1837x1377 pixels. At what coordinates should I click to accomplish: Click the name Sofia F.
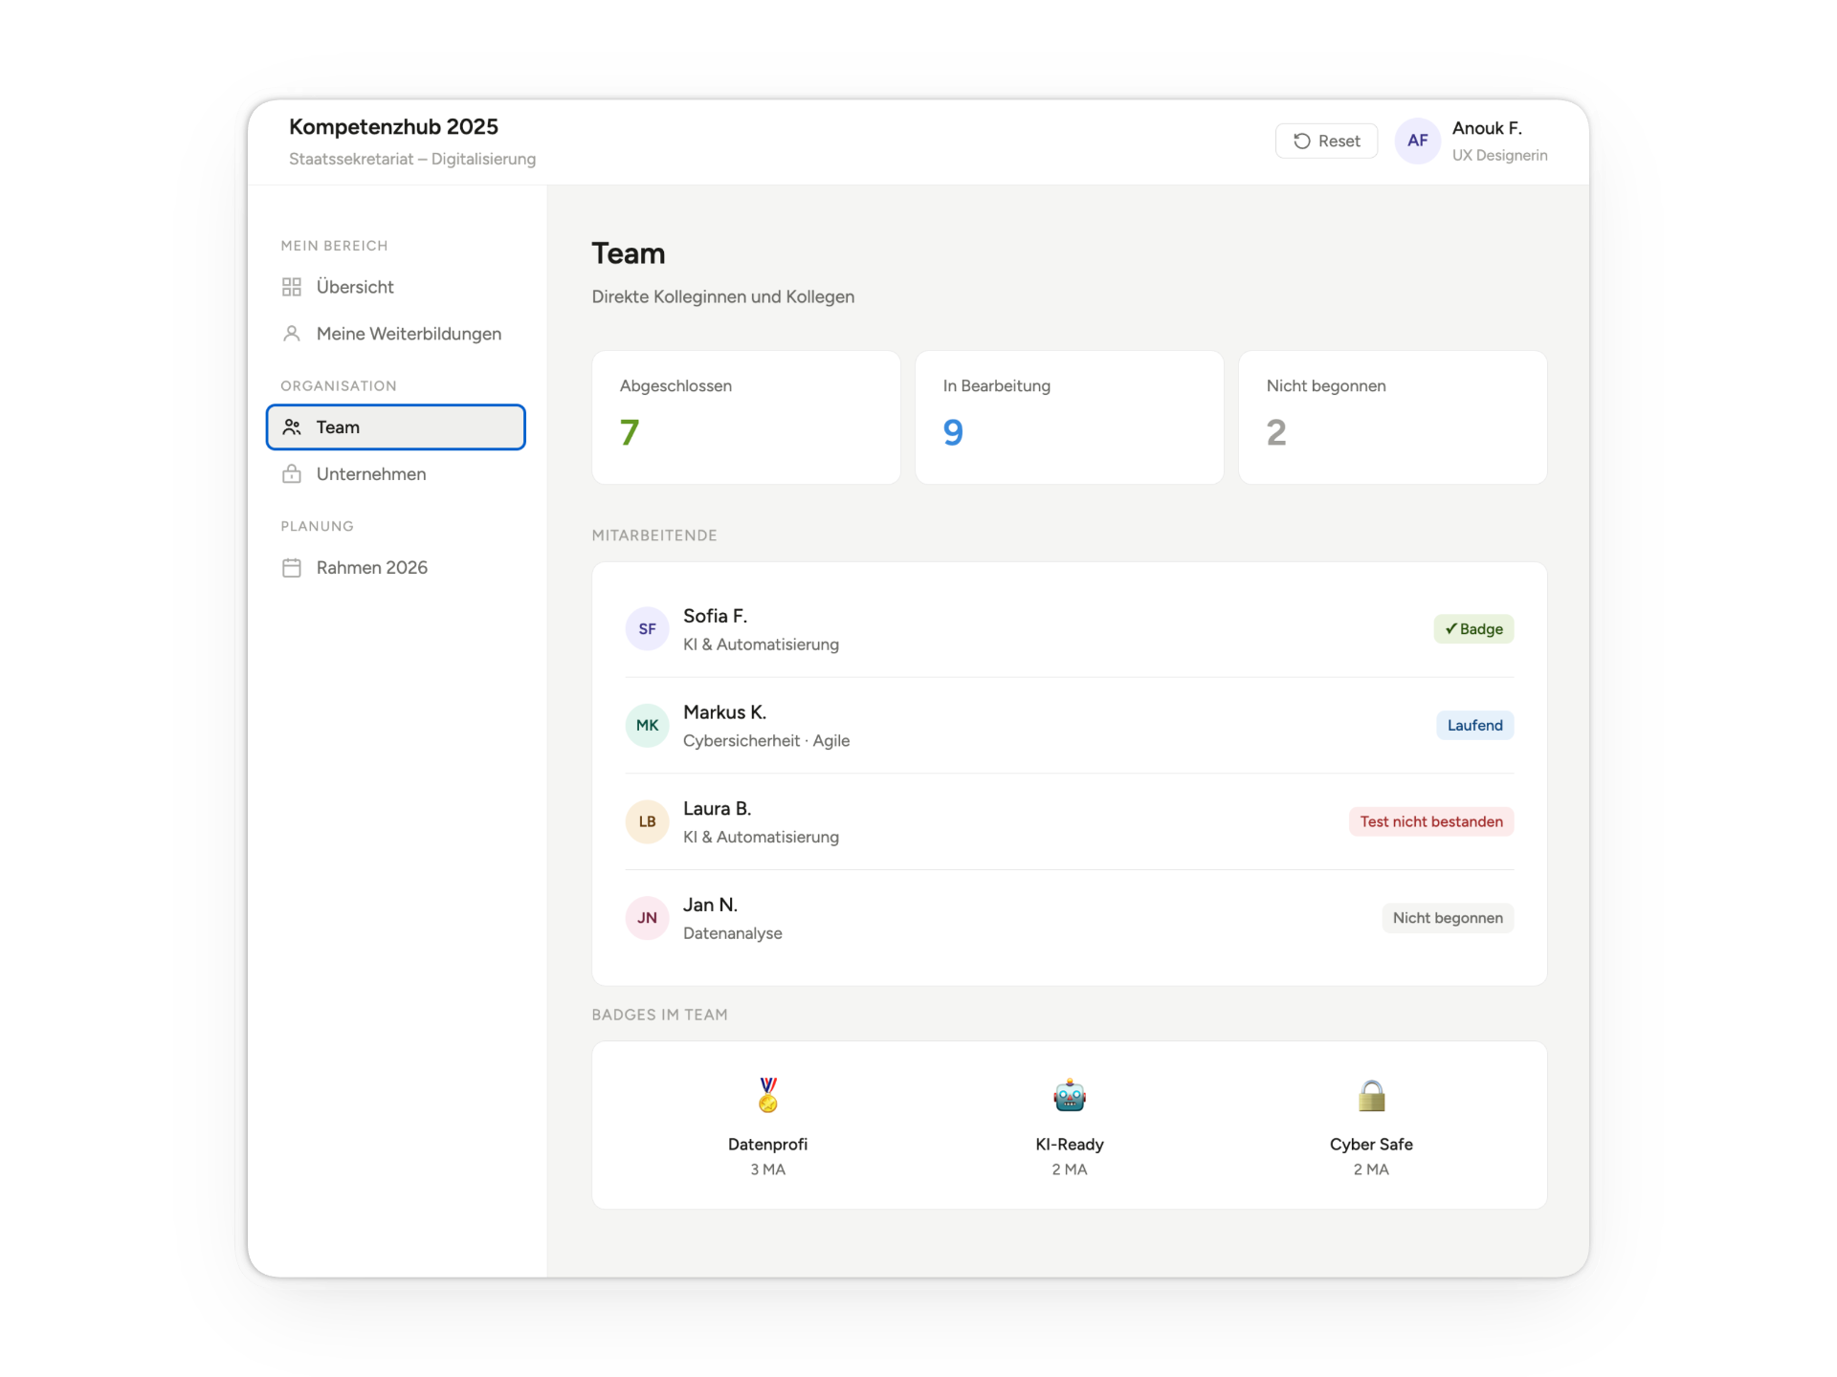pyautogui.click(x=715, y=617)
